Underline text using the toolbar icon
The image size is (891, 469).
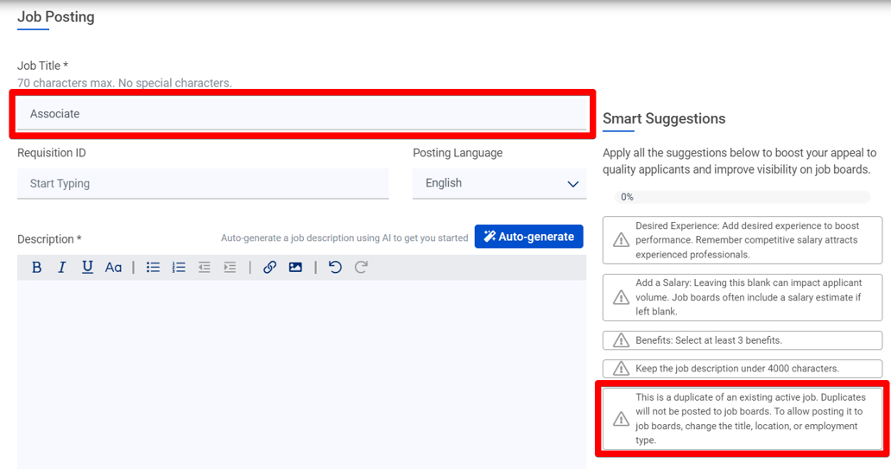(87, 268)
